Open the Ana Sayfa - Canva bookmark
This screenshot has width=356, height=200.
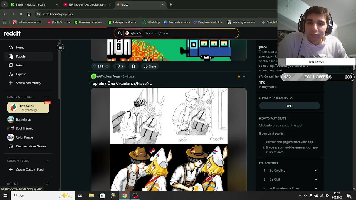177,22
